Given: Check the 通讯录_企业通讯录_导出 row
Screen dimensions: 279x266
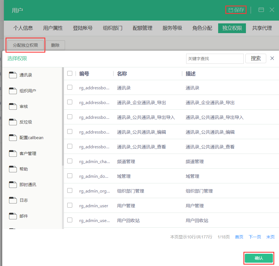Looking at the screenshot, I should coord(70,102).
